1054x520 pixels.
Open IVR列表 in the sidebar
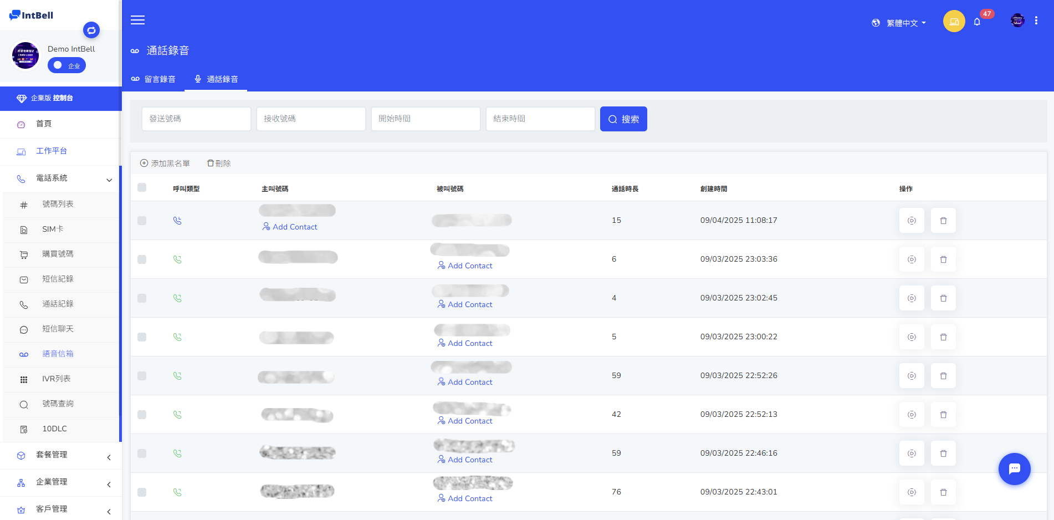tap(60, 379)
